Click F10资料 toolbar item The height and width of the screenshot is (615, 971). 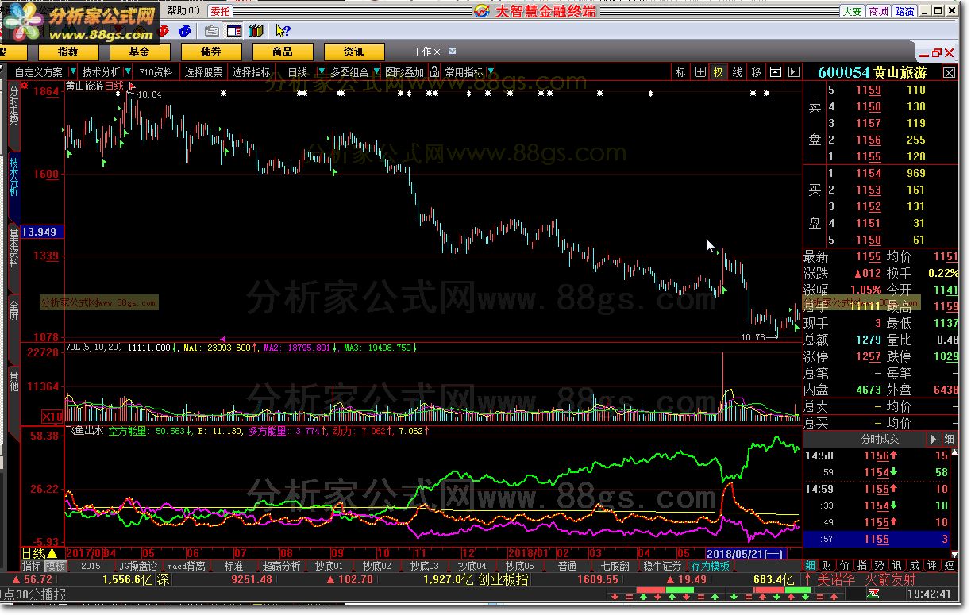[156, 72]
